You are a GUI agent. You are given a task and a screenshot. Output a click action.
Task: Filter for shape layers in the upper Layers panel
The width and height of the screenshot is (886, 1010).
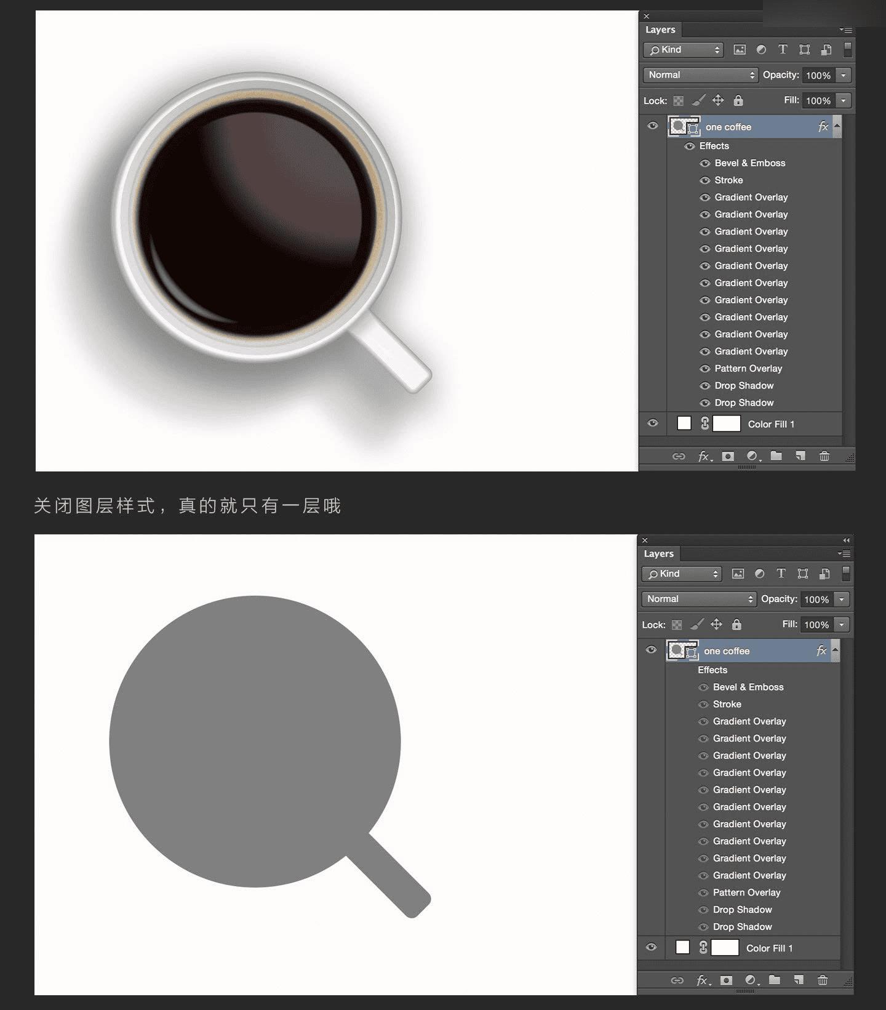coord(804,50)
